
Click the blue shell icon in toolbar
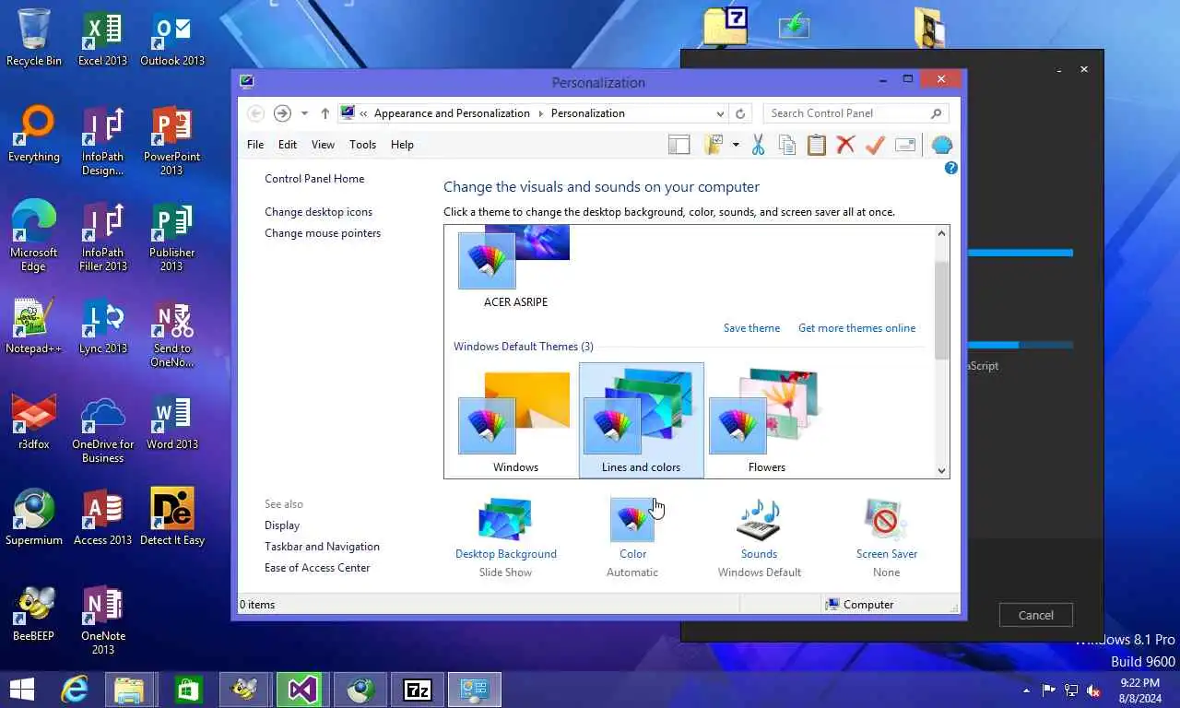941,145
